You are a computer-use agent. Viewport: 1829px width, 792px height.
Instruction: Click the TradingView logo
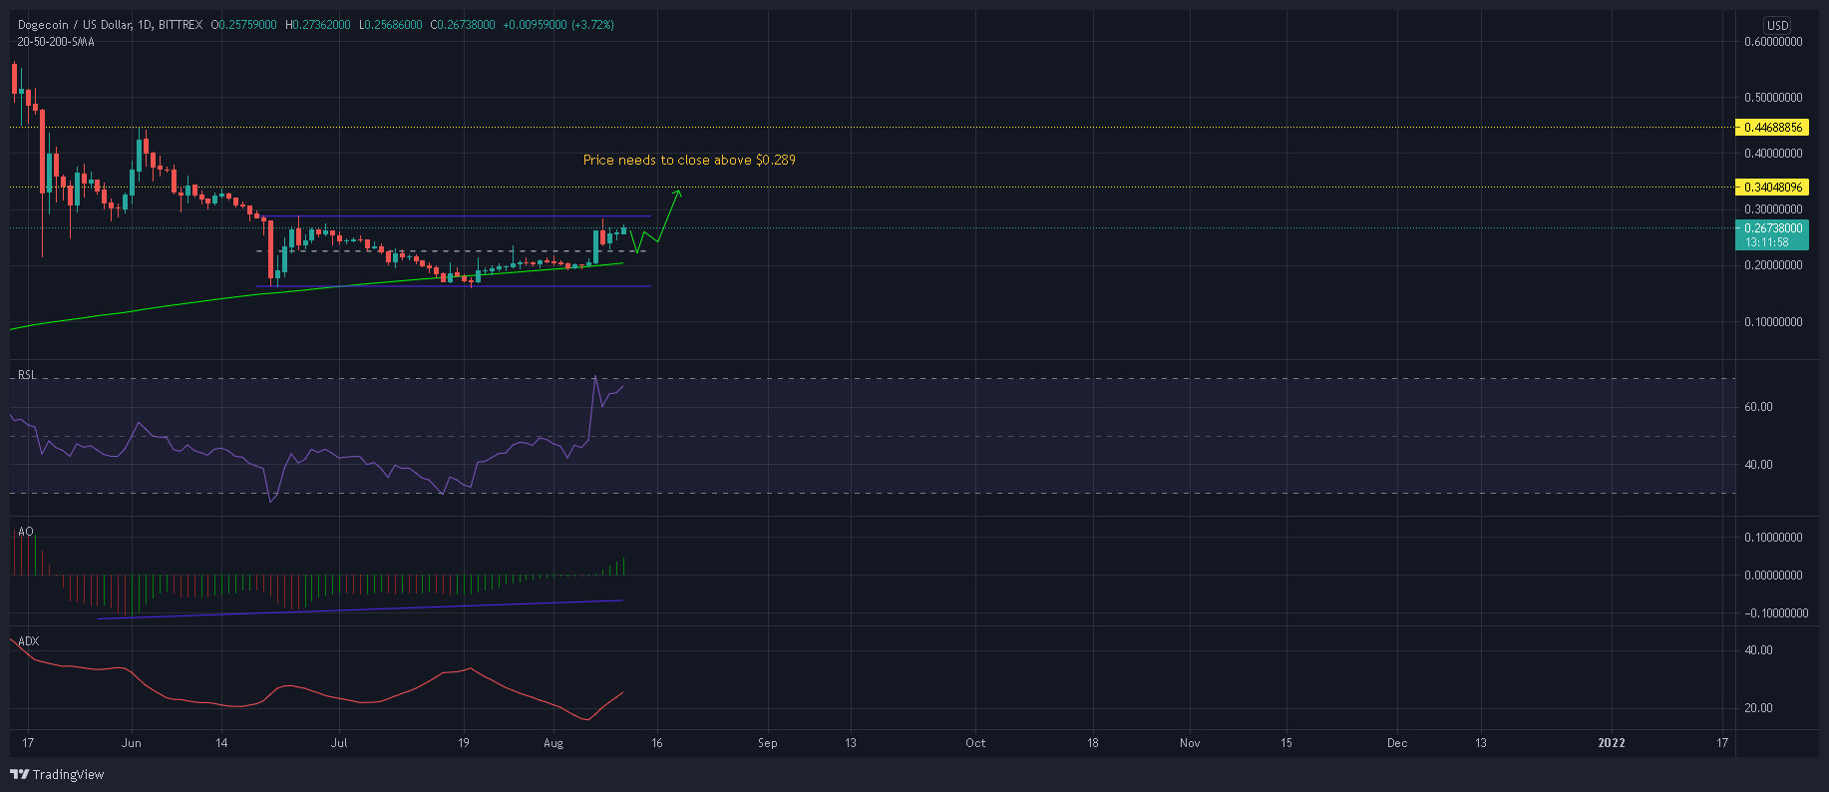click(x=57, y=774)
